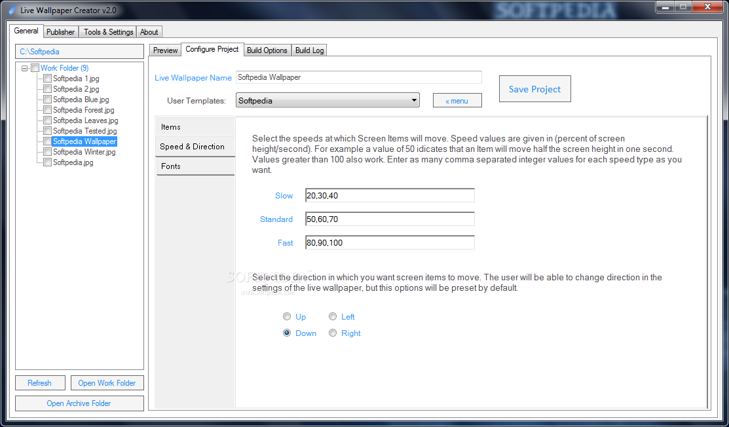Select Softpedia Forest.jpg file name
The image size is (729, 427).
coord(84,110)
